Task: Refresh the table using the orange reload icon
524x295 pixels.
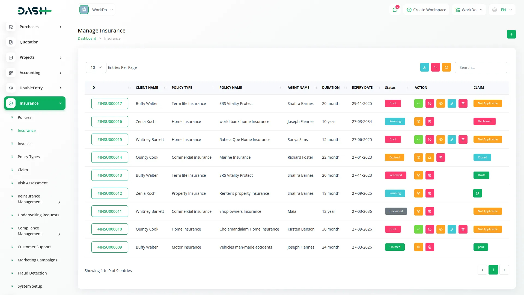Action: click(446, 67)
